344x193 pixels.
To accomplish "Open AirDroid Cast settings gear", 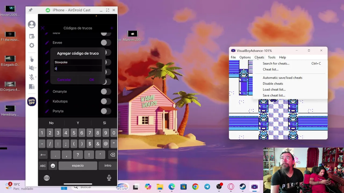I will pos(32,46).
